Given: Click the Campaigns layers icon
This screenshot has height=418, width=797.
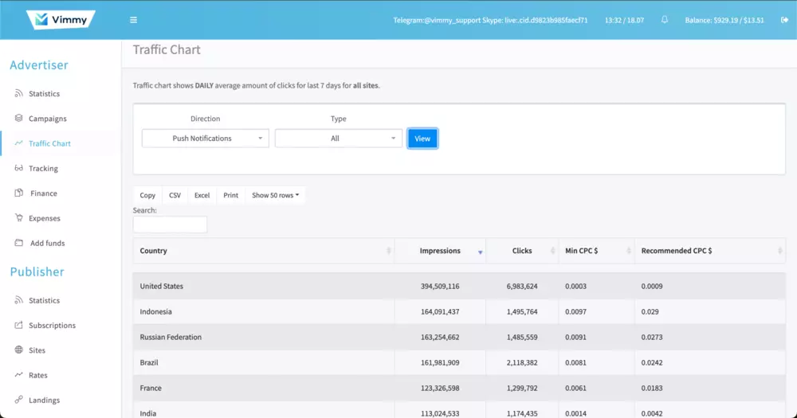Looking at the screenshot, I should (x=19, y=119).
